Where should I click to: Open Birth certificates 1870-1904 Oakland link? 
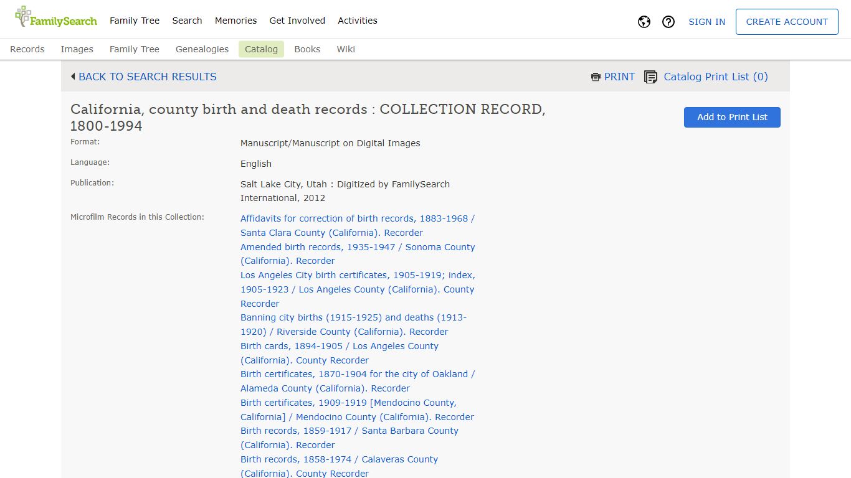[x=358, y=381]
